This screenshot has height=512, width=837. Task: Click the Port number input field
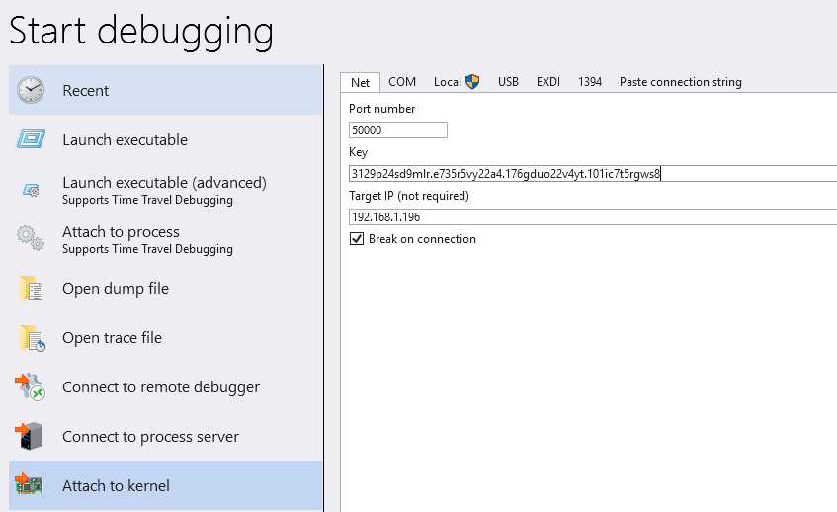pos(398,129)
